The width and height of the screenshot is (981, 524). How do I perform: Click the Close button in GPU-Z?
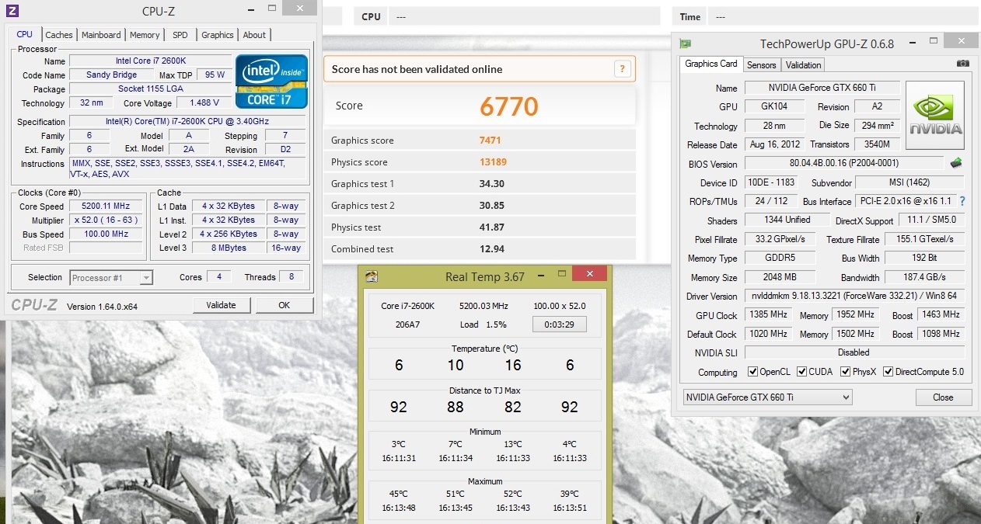point(943,397)
